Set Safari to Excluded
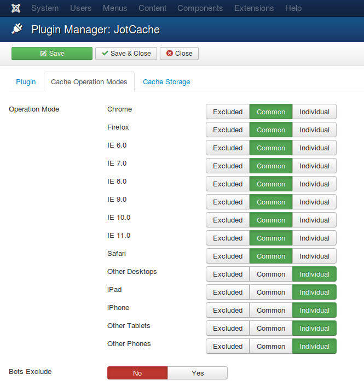This screenshot has width=364, height=392. [228, 256]
